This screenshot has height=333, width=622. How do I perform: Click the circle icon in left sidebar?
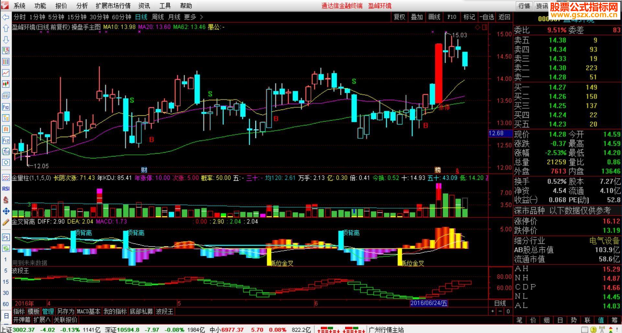[x=6, y=162]
